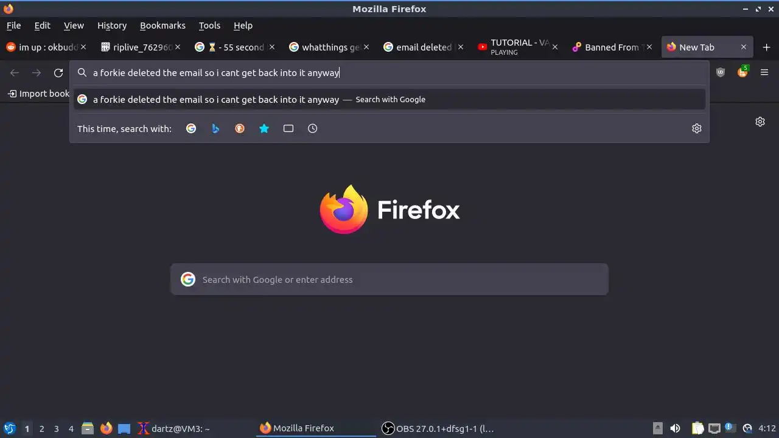Image resolution: width=779 pixels, height=438 pixels.
Task: Open the Tools menu
Action: tap(209, 26)
